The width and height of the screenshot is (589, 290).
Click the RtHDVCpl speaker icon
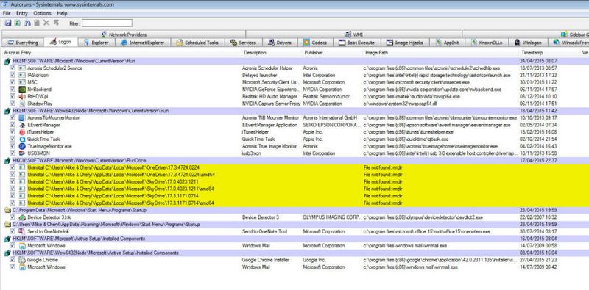[22, 97]
